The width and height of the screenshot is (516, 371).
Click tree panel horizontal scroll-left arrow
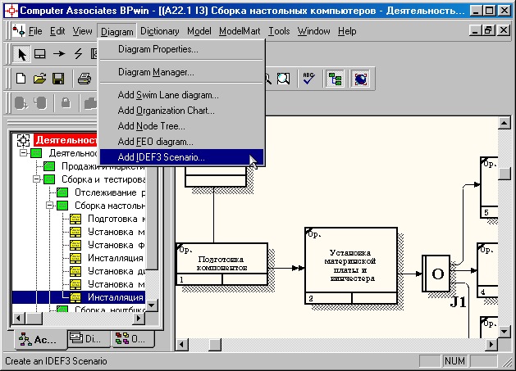[19, 318]
